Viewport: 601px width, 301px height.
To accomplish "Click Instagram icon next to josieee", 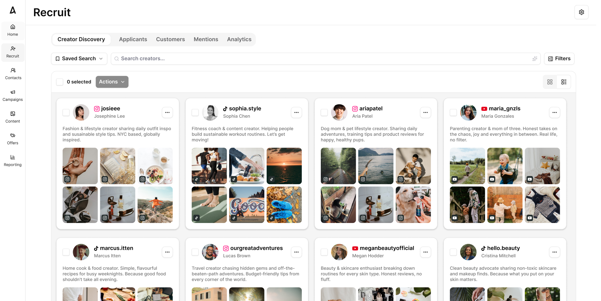I will point(97,109).
